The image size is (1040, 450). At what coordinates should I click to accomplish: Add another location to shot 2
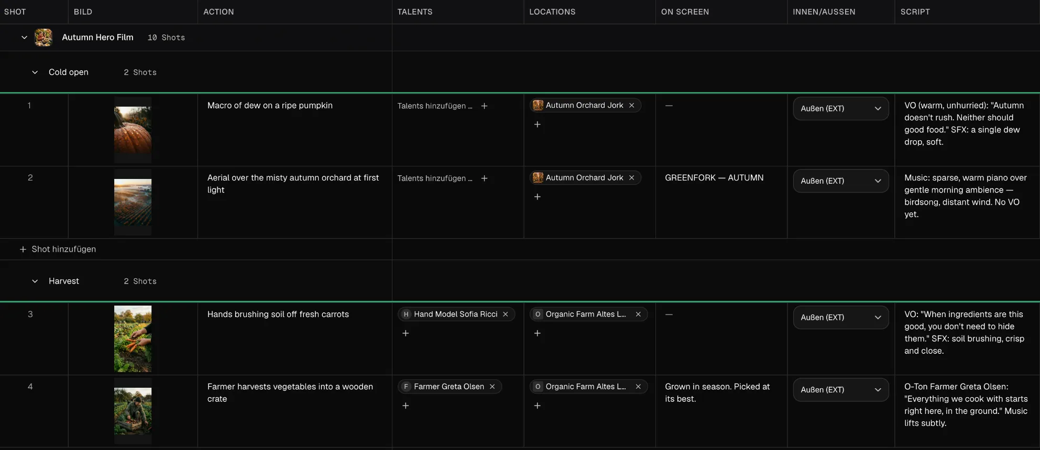pyautogui.click(x=537, y=197)
